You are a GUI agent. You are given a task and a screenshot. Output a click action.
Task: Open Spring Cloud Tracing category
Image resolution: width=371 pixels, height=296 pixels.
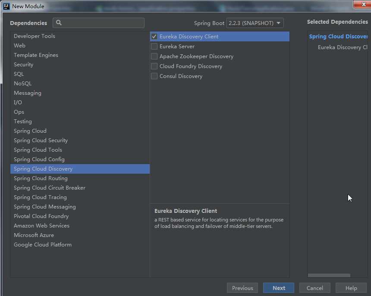80,197
